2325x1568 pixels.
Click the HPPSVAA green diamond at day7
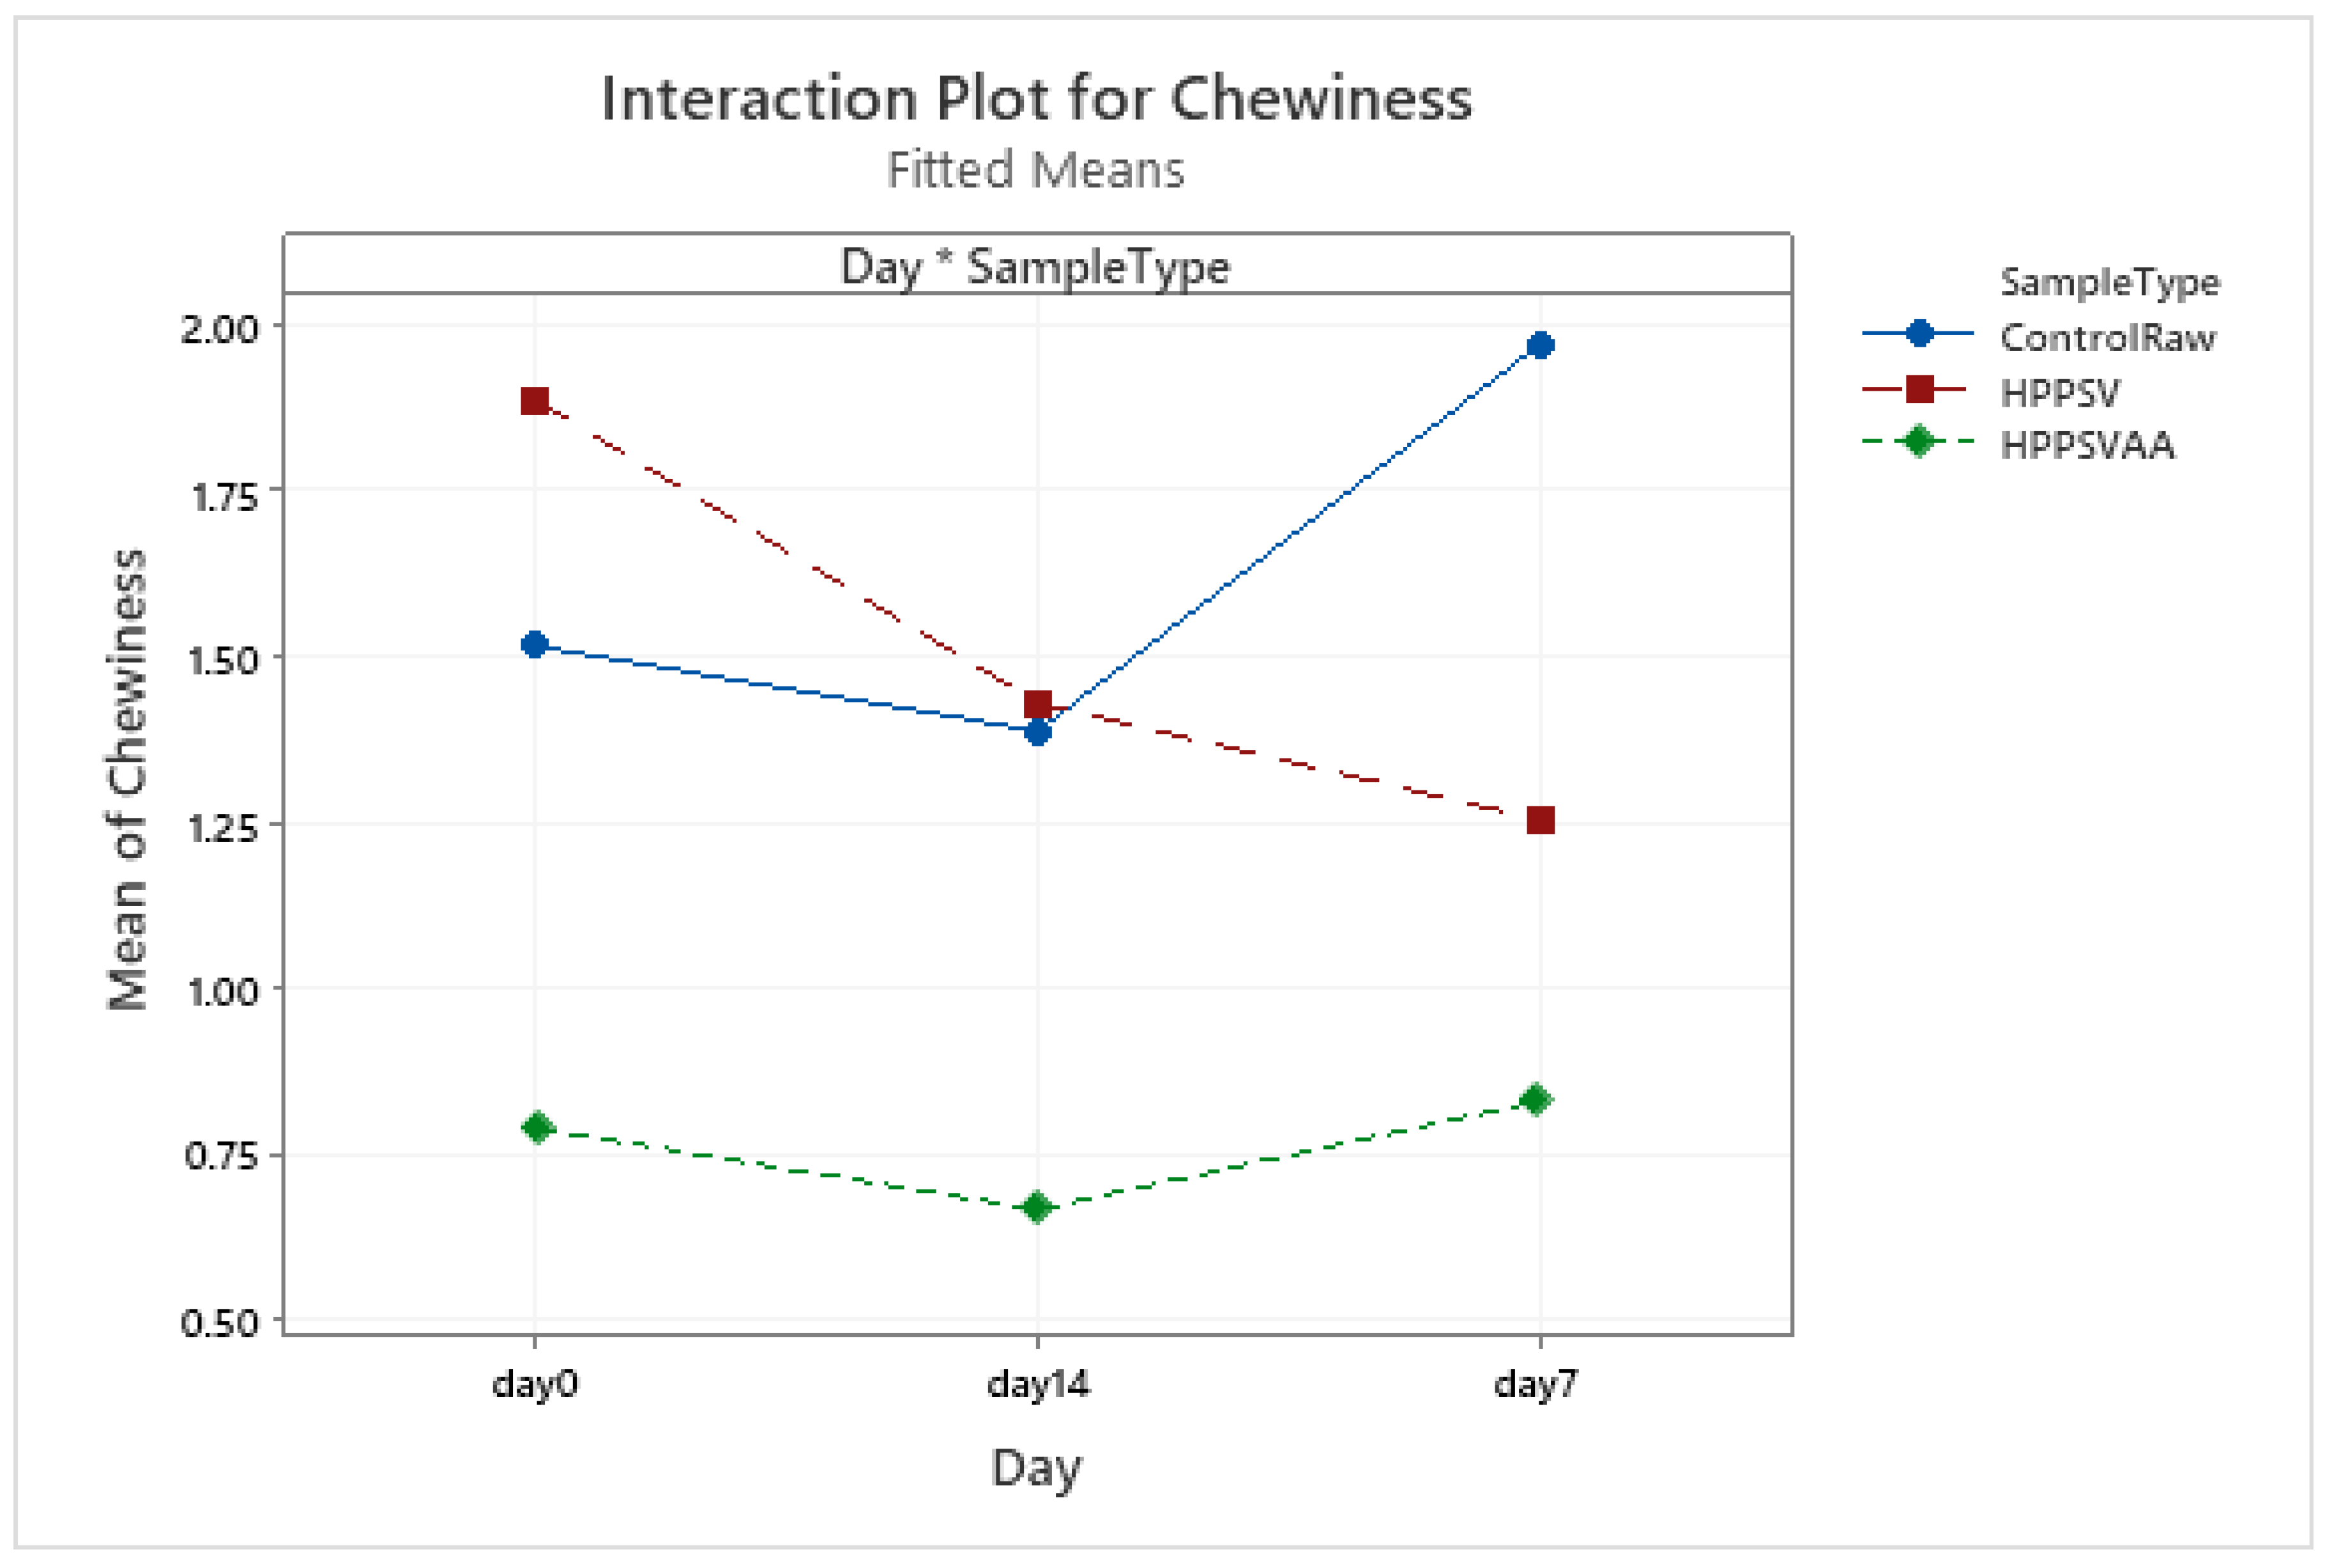pos(1536,1100)
